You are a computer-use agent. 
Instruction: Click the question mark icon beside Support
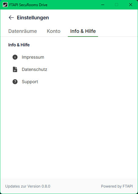[x=15, y=82]
